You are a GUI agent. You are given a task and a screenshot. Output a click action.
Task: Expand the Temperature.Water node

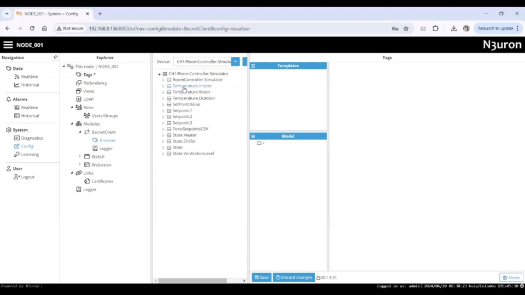(x=163, y=92)
